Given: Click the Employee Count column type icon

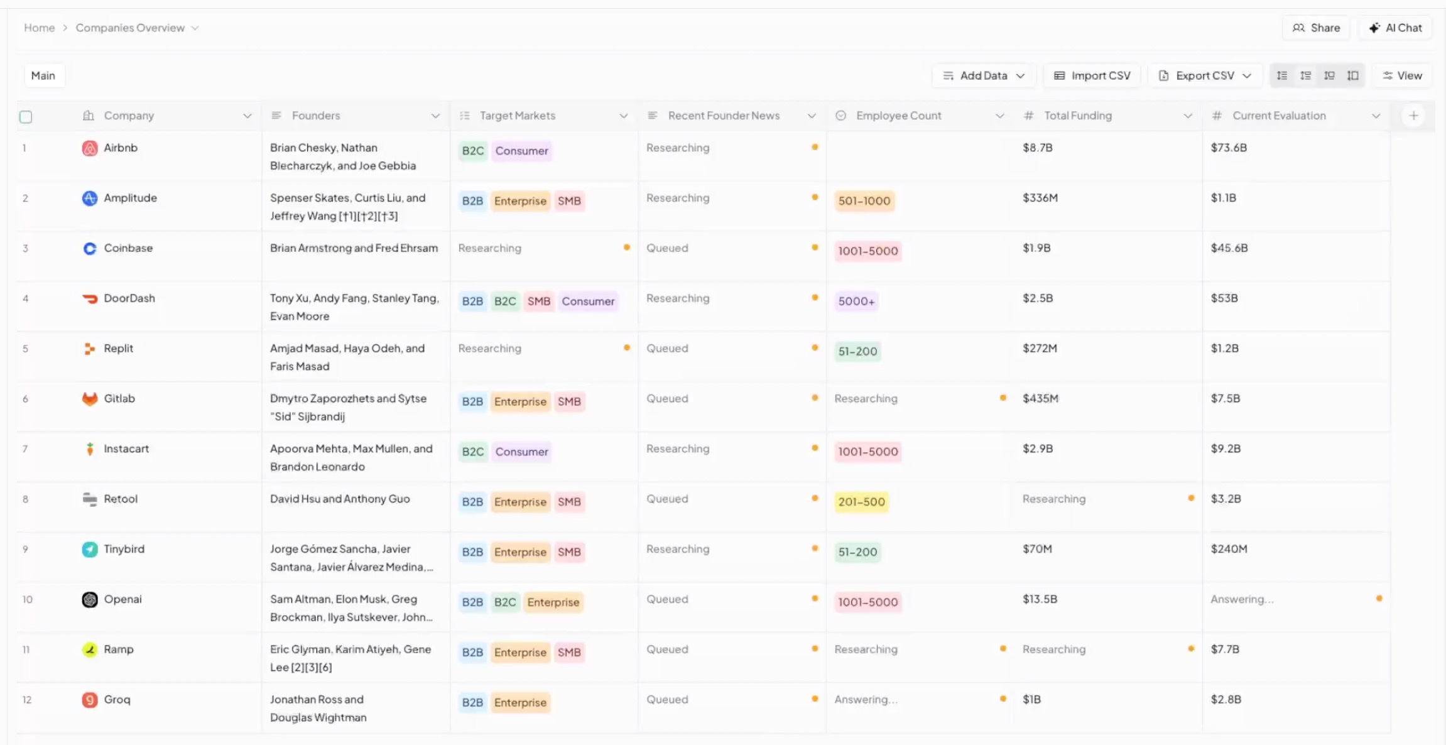Looking at the screenshot, I should [x=841, y=116].
